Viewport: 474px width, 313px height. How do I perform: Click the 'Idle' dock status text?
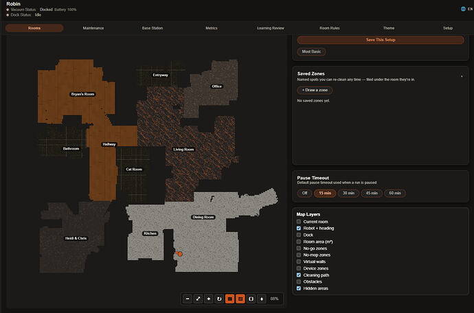click(38, 15)
